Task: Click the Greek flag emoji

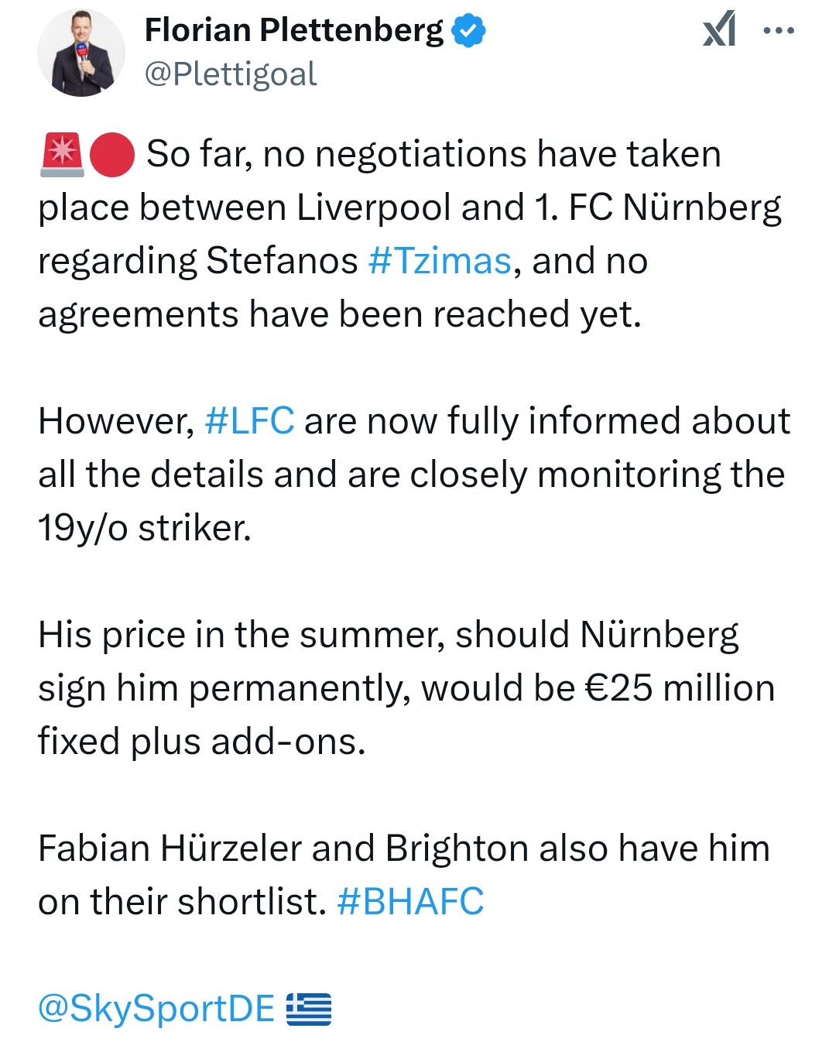Action: point(309,1009)
